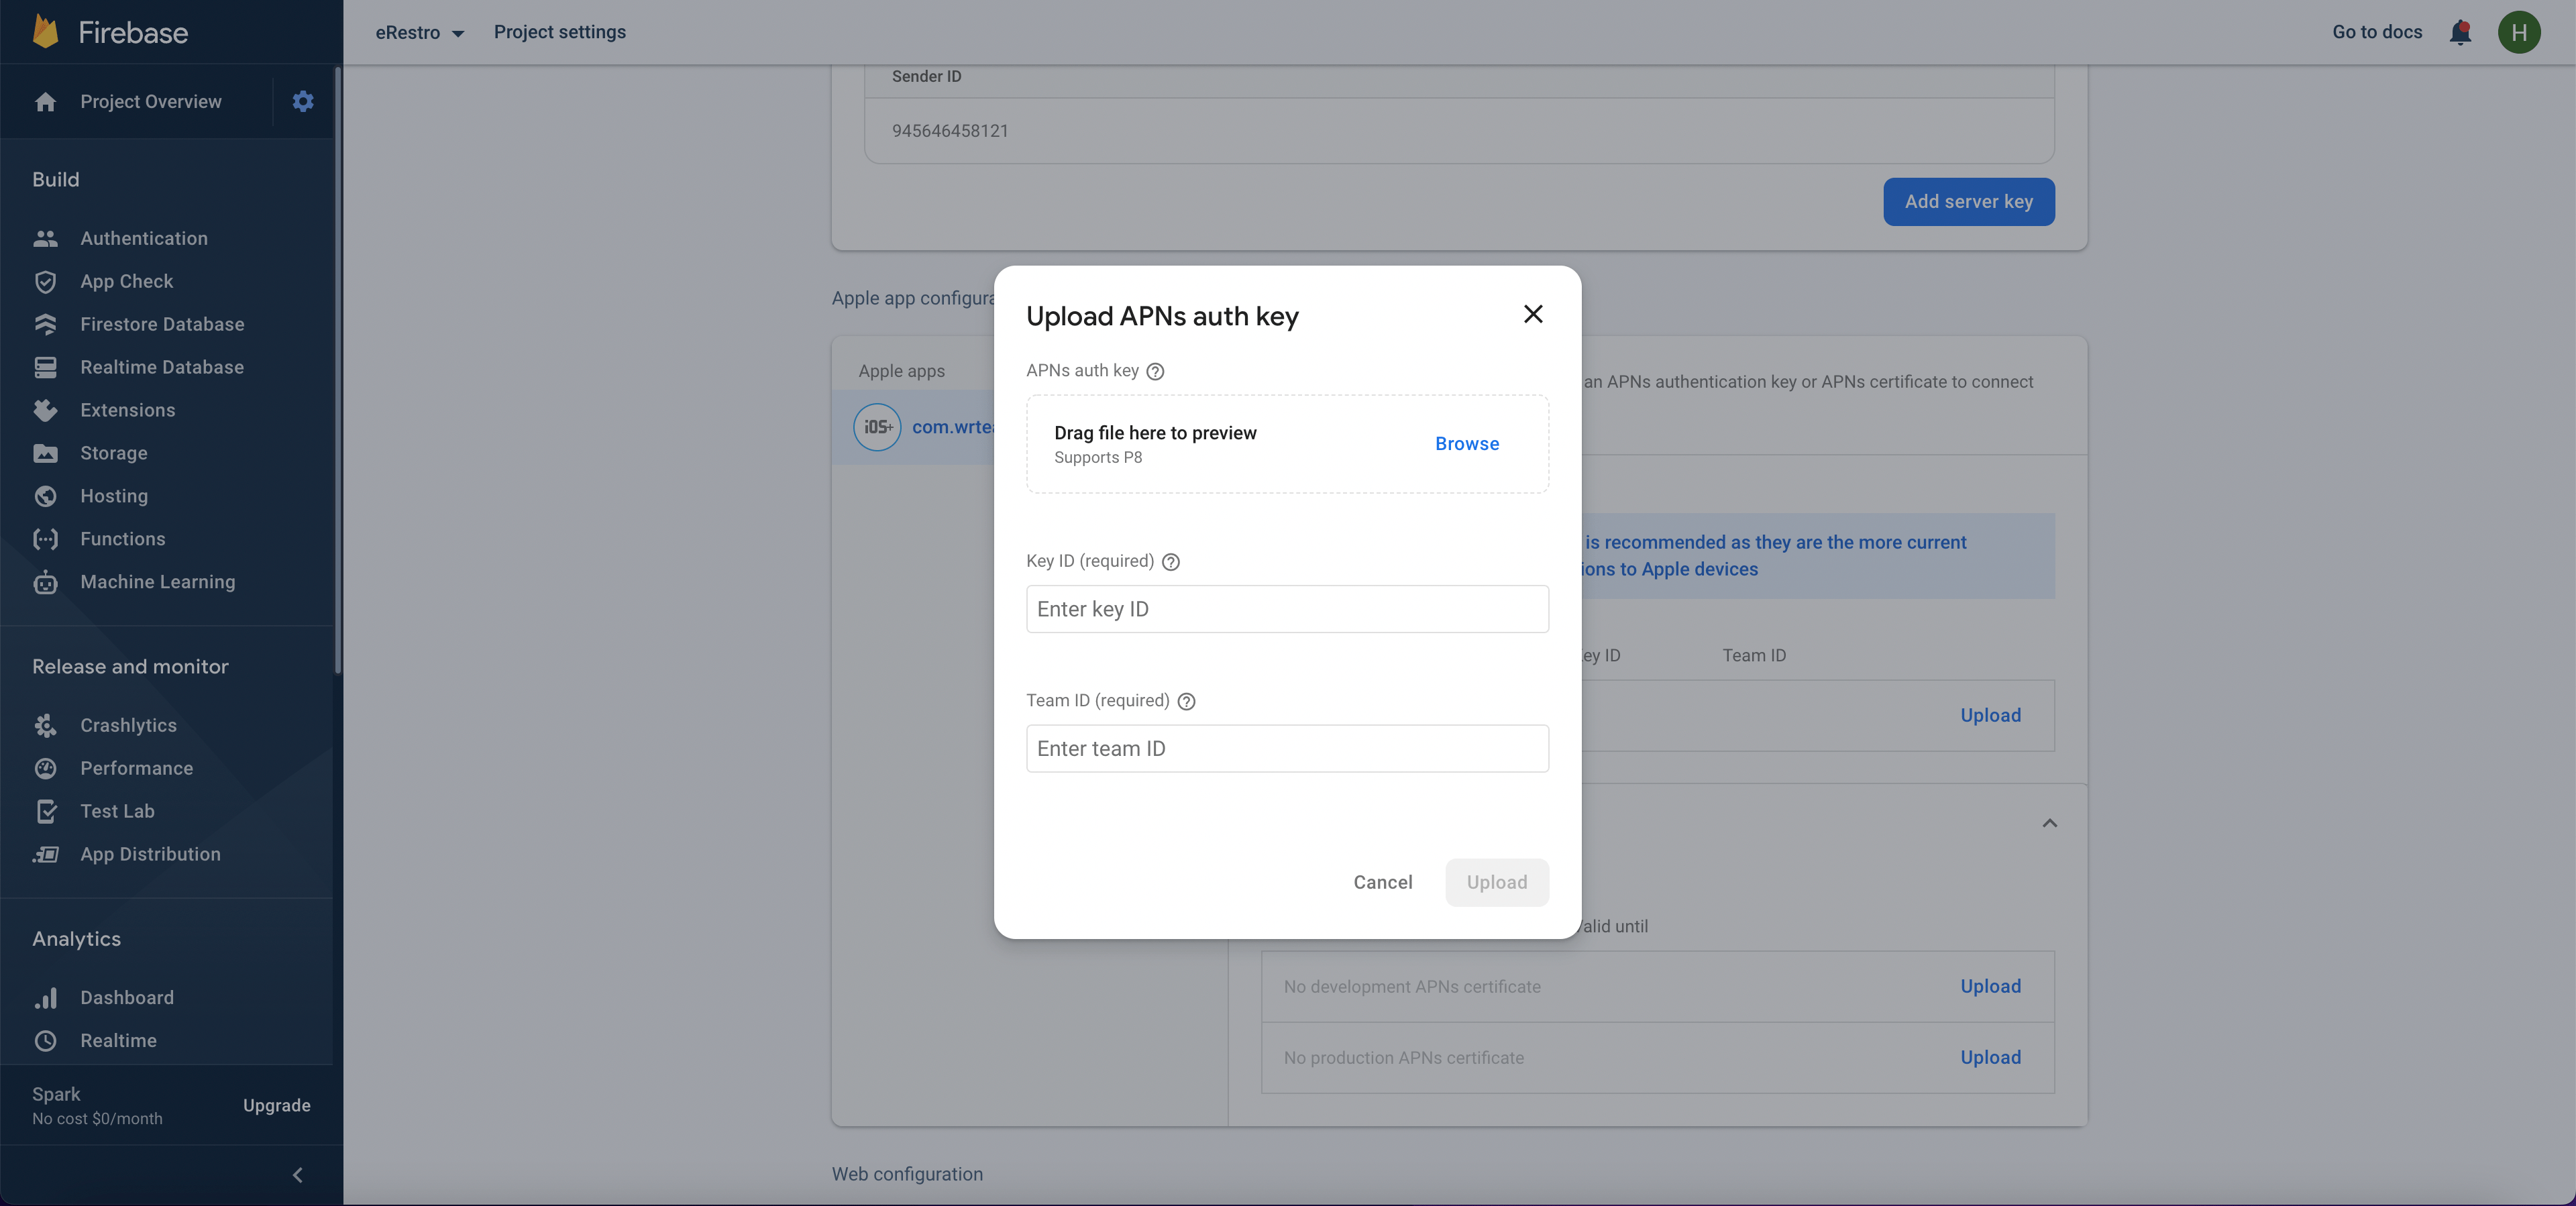Click the drag file drop zone
The image size is (2576, 1206).
(x=1287, y=443)
